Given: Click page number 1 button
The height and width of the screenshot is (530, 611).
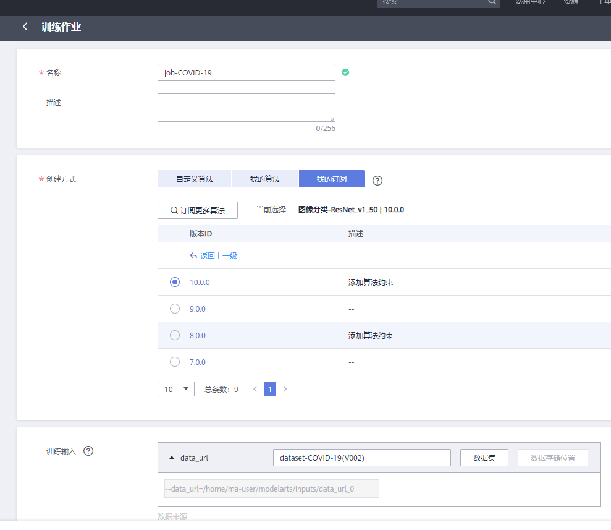Looking at the screenshot, I should click(270, 389).
